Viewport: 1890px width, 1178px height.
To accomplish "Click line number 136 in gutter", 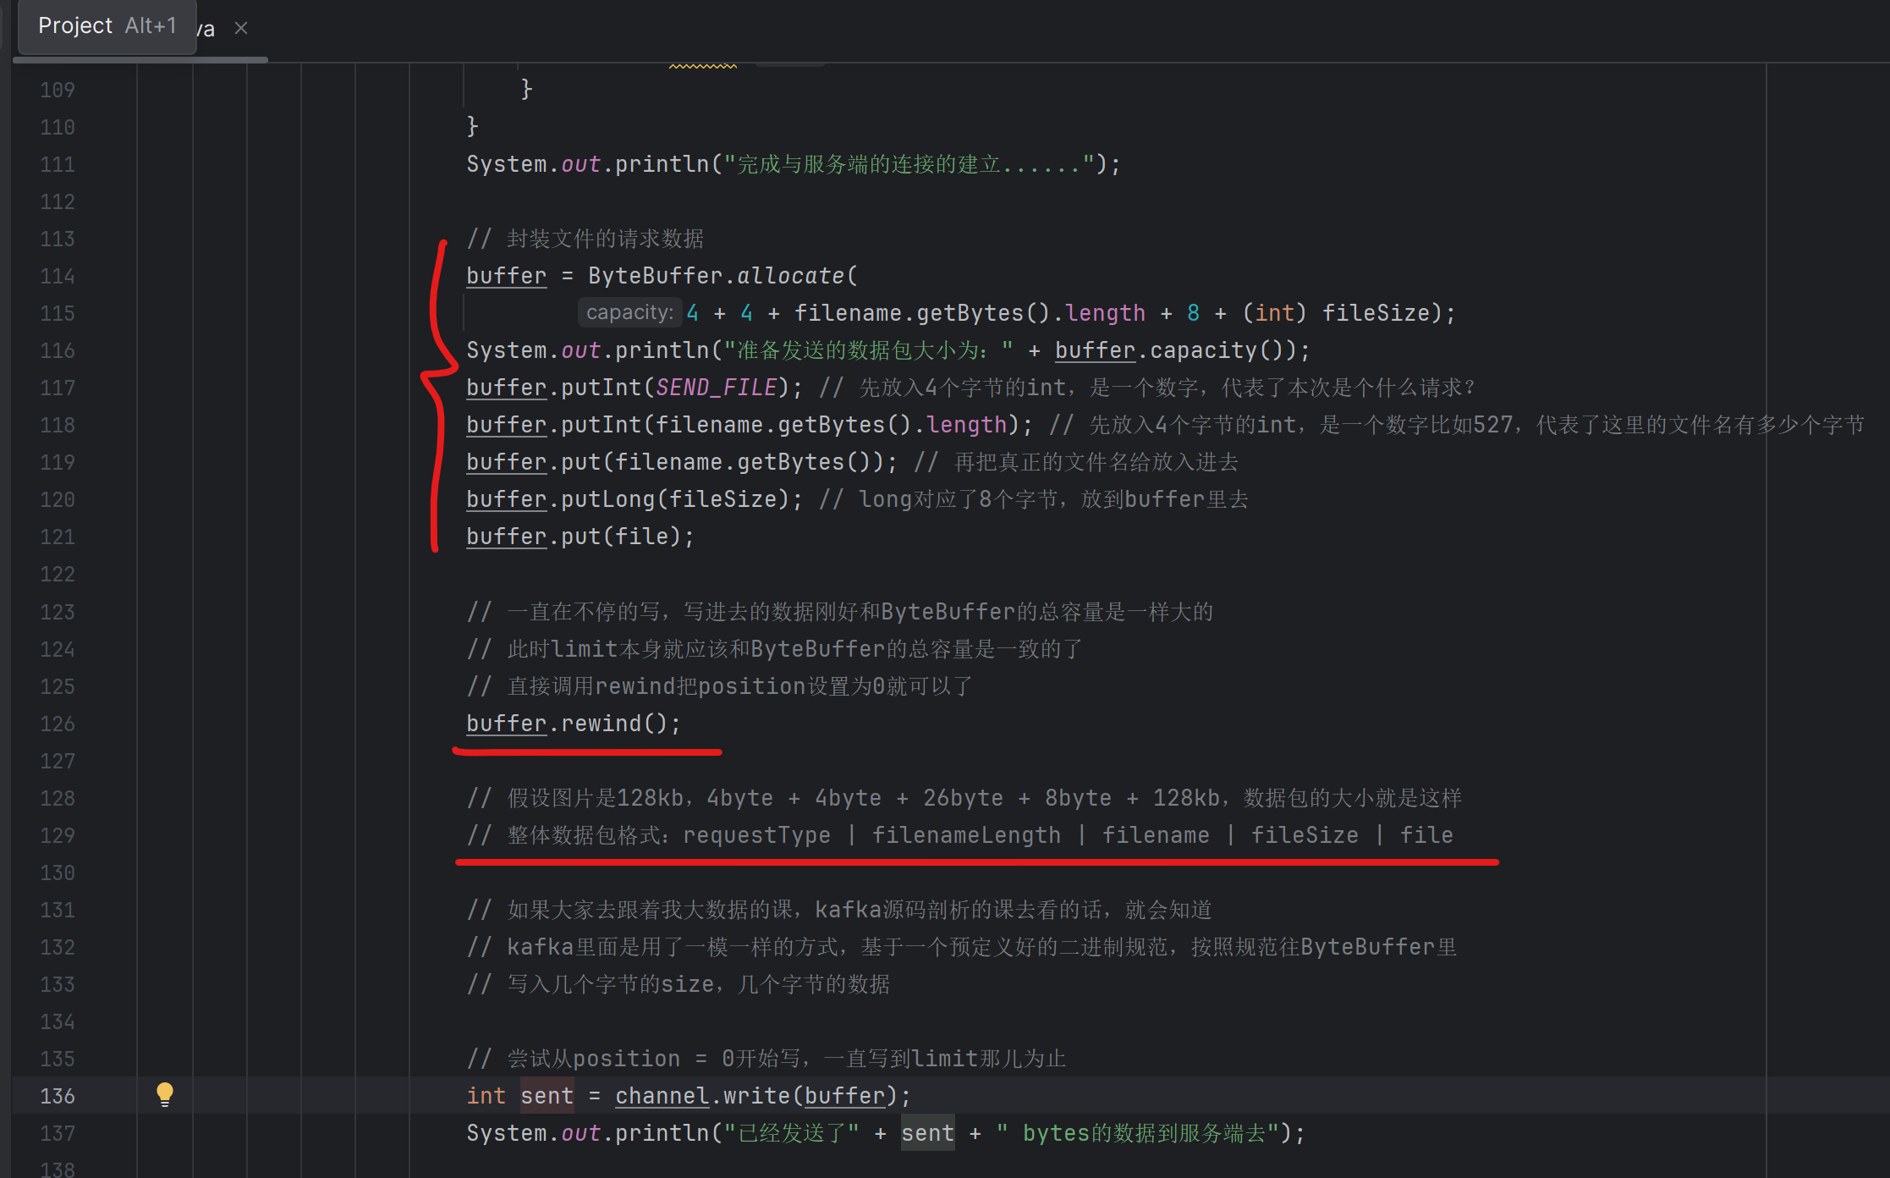I will click(58, 1096).
